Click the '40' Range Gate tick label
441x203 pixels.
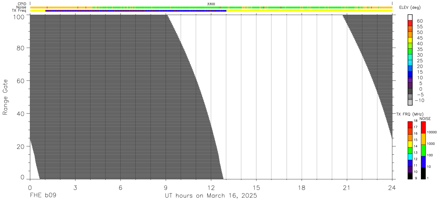tap(20, 113)
